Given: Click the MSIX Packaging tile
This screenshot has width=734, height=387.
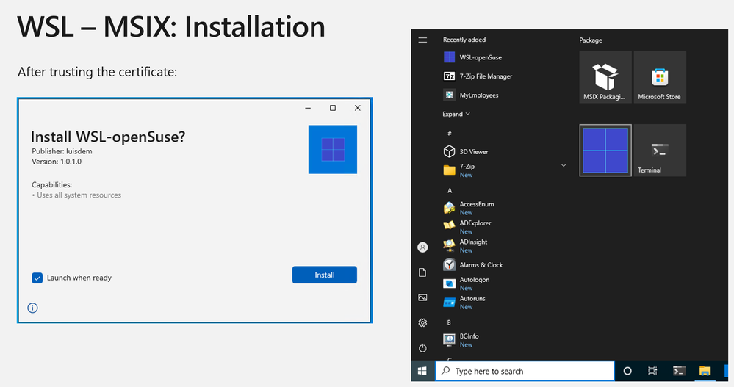Looking at the screenshot, I should pos(605,77).
